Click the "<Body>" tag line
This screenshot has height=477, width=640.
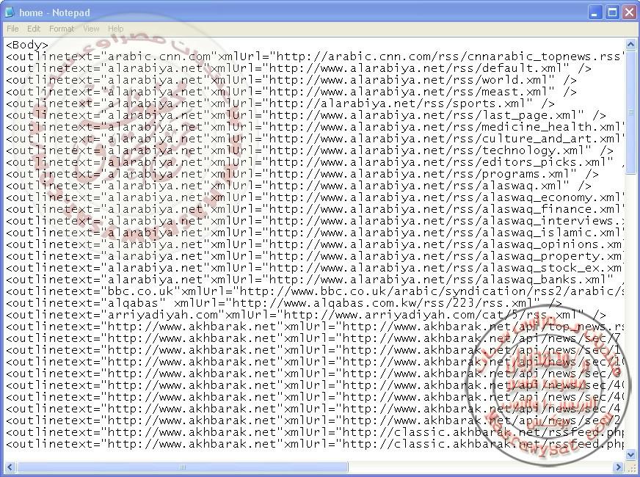coord(27,45)
